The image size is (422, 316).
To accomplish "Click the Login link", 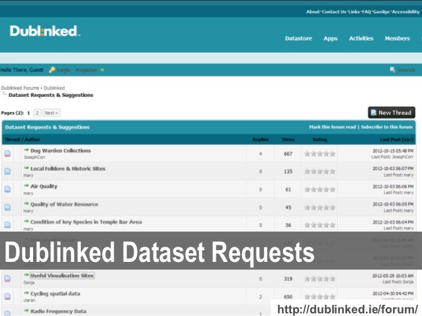I will 63,70.
